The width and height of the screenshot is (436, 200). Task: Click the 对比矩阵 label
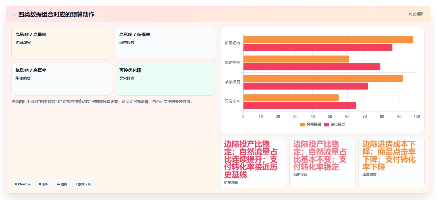pos(416,14)
